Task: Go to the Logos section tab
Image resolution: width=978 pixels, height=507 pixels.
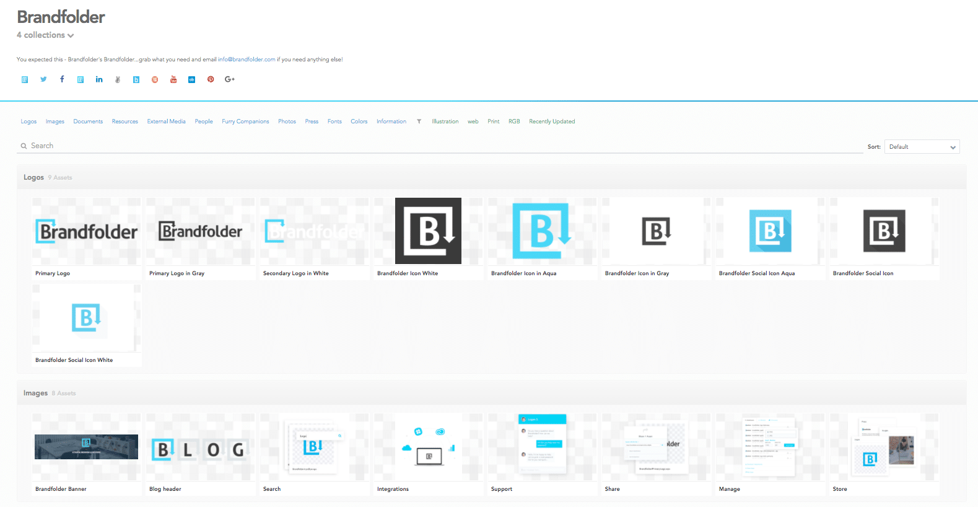Action: (x=28, y=121)
